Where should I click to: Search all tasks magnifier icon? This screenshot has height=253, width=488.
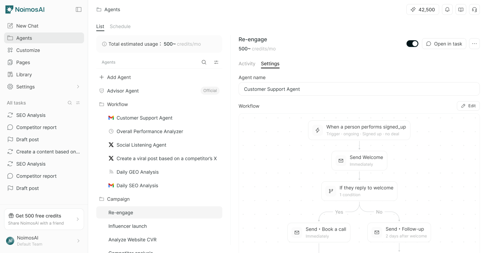[x=70, y=103]
